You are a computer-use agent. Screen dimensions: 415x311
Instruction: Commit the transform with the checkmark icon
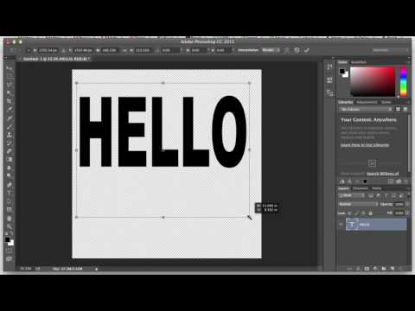click(x=307, y=50)
